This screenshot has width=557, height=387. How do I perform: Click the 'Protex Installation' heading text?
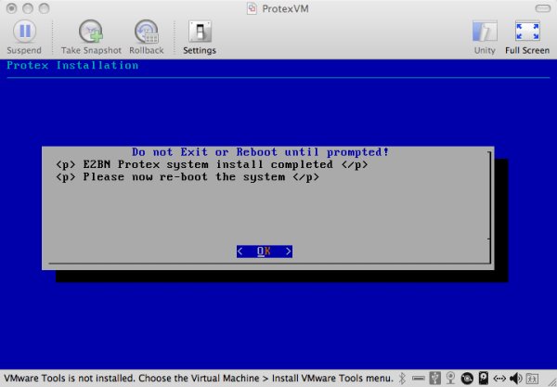[72, 65]
